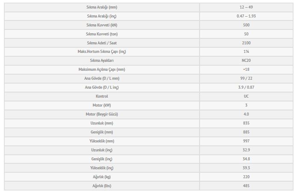Select the 'Sıkma Kuvveti (ton)' label
The width and height of the screenshot is (297, 194).
click(x=102, y=34)
